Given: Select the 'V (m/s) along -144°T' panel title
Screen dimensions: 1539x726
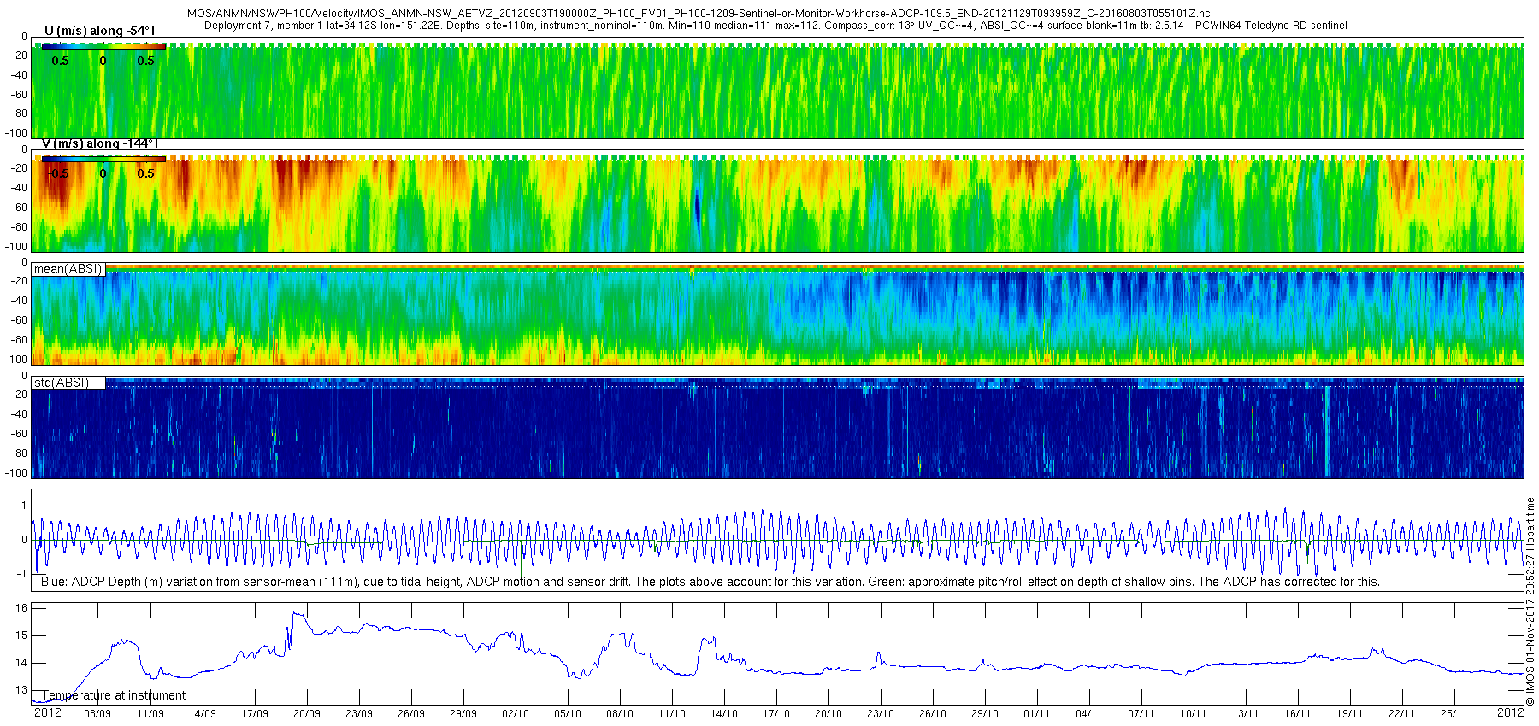Looking at the screenshot, I should point(100,143).
